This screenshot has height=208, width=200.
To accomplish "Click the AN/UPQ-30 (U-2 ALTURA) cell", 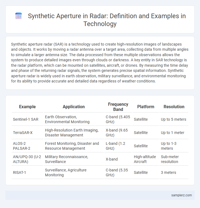I will pyautogui.click(x=27, y=159).
